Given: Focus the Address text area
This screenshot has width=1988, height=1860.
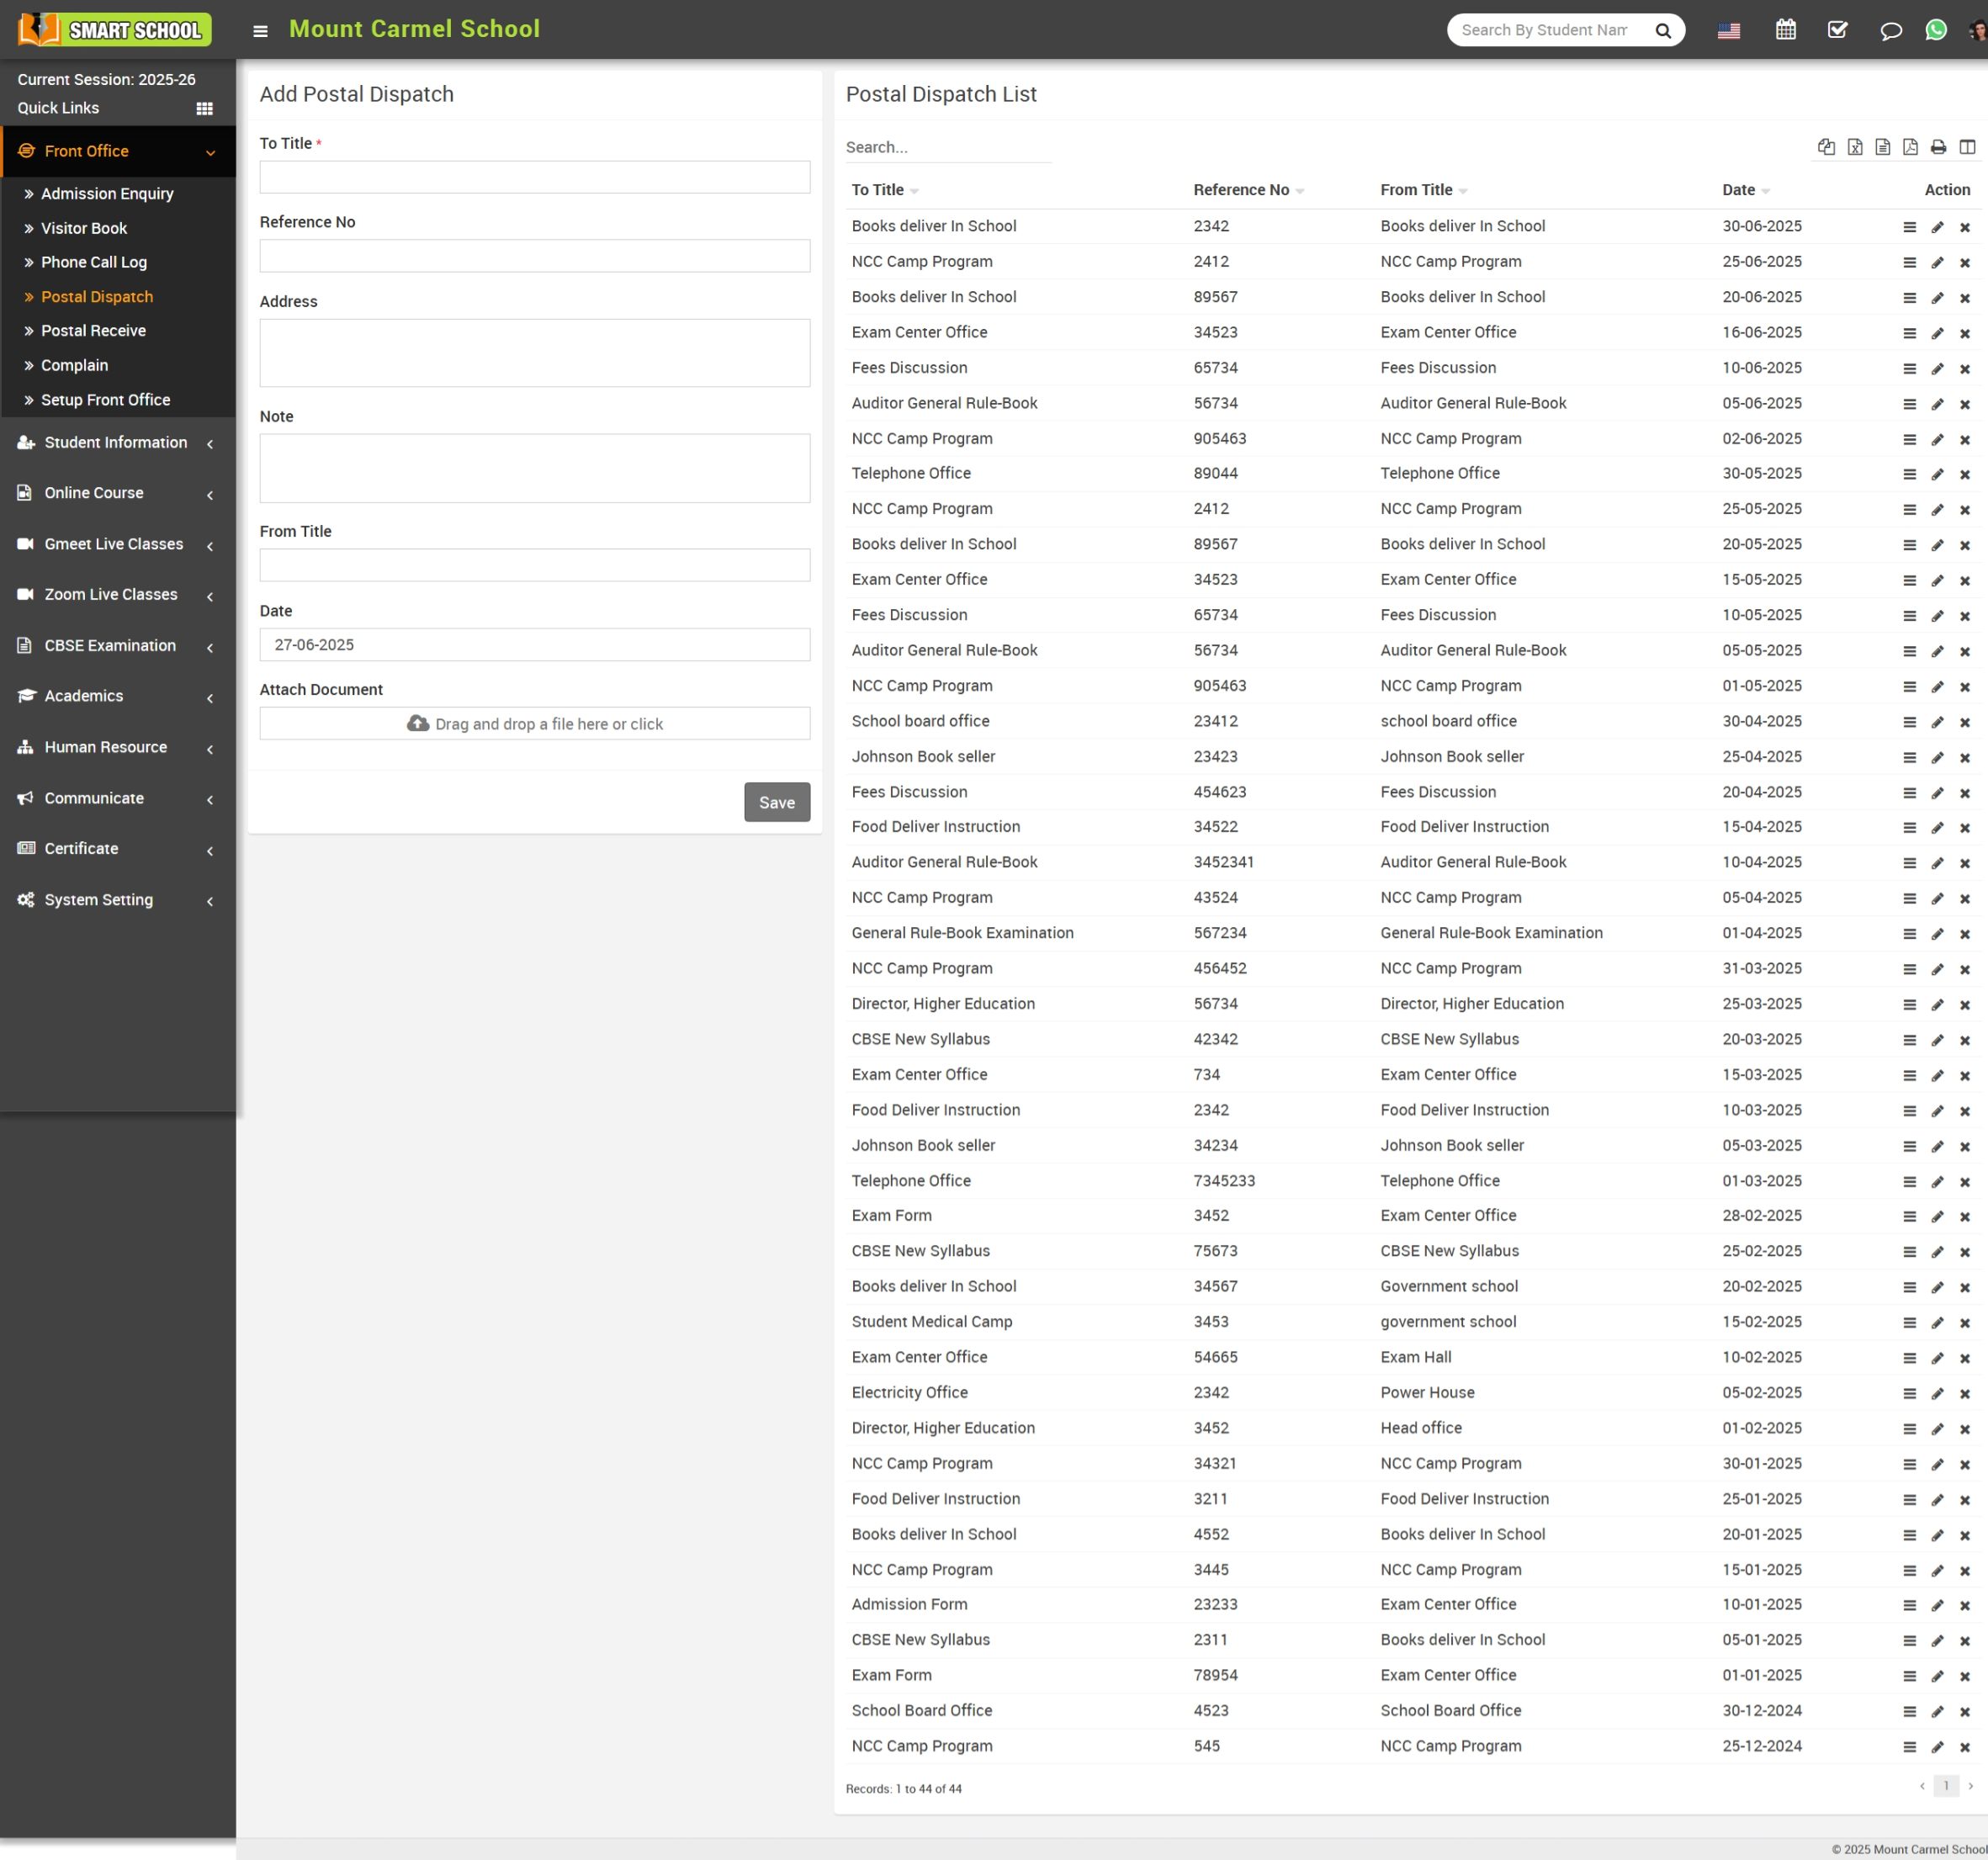Looking at the screenshot, I should coord(535,353).
